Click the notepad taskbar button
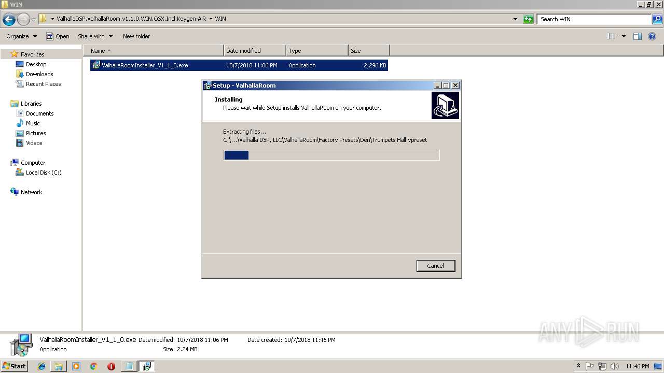Screen dimensions: 664x373 [x=129, y=366]
